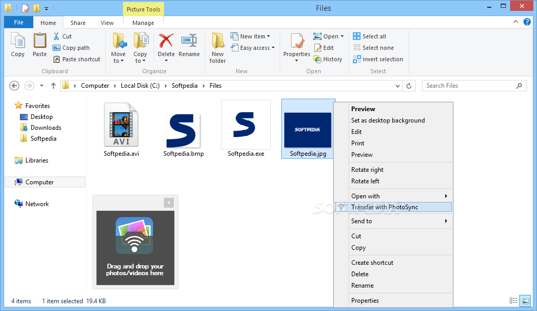
Task: Click Local Disk (C:) breadcrumb
Action: pos(140,85)
